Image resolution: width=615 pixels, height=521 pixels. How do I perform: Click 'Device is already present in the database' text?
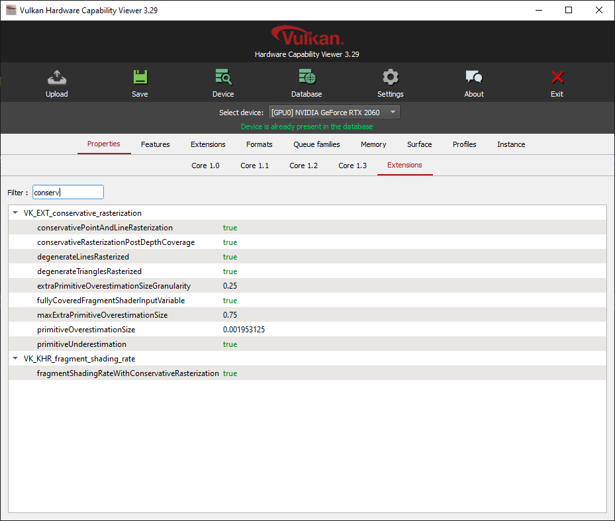(307, 126)
